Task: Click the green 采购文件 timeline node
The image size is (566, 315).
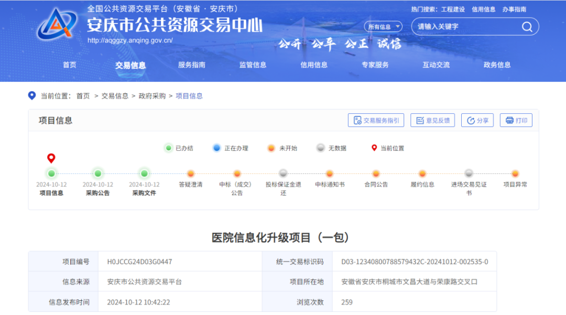Action: [144, 173]
